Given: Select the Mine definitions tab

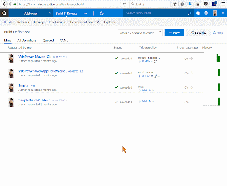Looking at the screenshot, I should [7, 40].
